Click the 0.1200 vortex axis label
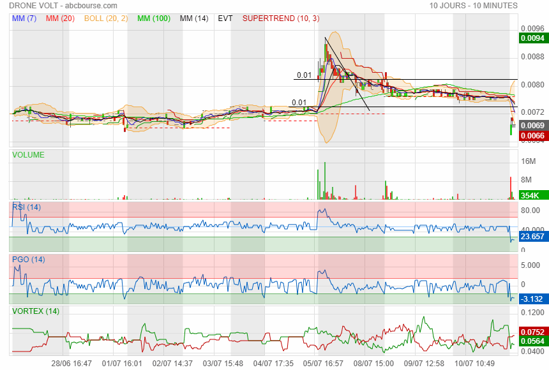 (x=532, y=312)
